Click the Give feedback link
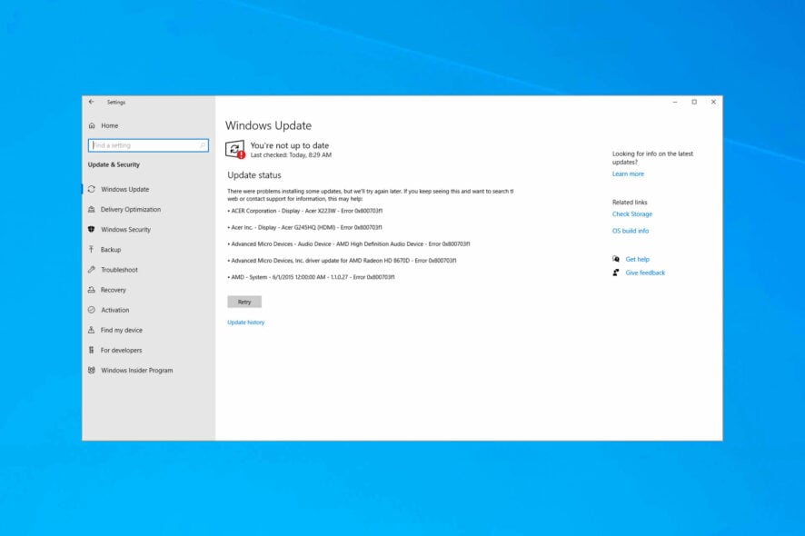The width and height of the screenshot is (805, 536). point(645,273)
